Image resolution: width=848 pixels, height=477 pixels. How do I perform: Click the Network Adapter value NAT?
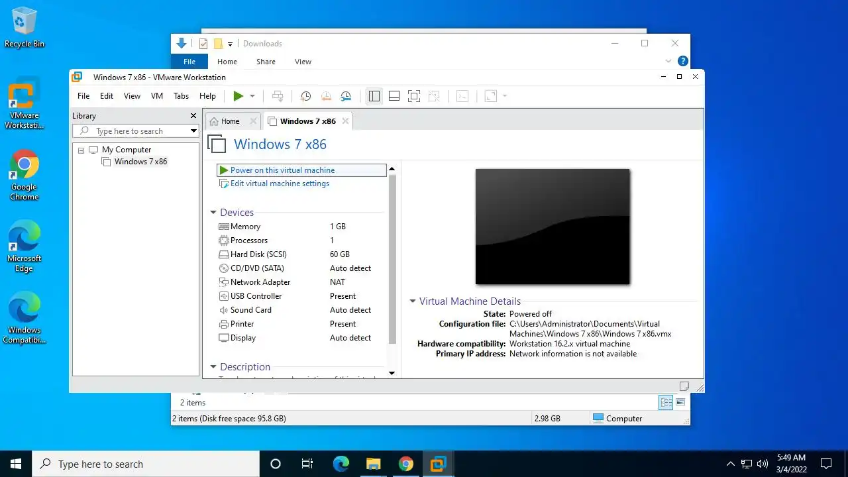tap(338, 282)
